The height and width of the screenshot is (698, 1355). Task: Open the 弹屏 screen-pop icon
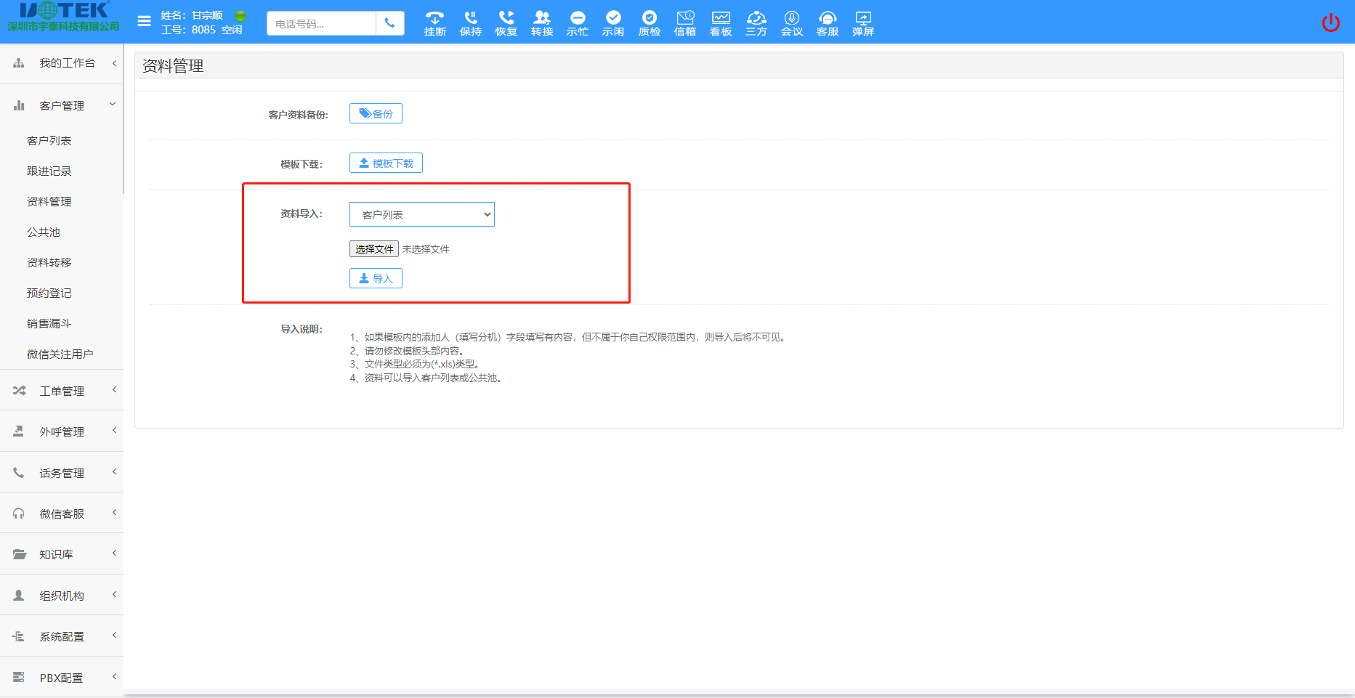coord(862,22)
